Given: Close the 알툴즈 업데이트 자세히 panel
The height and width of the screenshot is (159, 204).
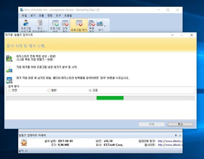Looking at the screenshot, I should tap(180, 135).
